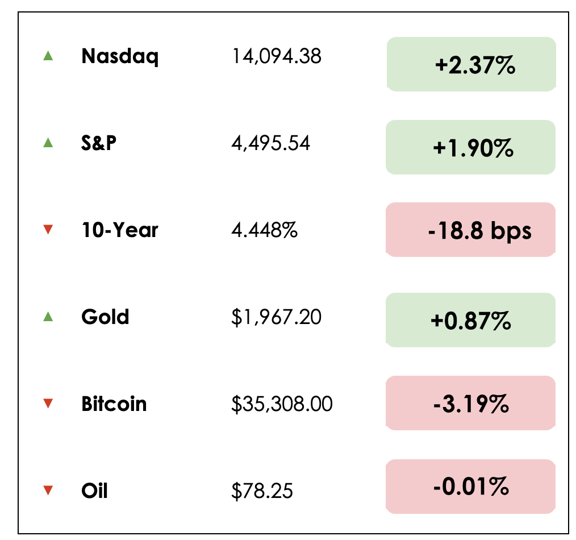Screen dimensions: 576x540
Task: Click the green up arrow beside Nasdaq
Action: coord(48,56)
